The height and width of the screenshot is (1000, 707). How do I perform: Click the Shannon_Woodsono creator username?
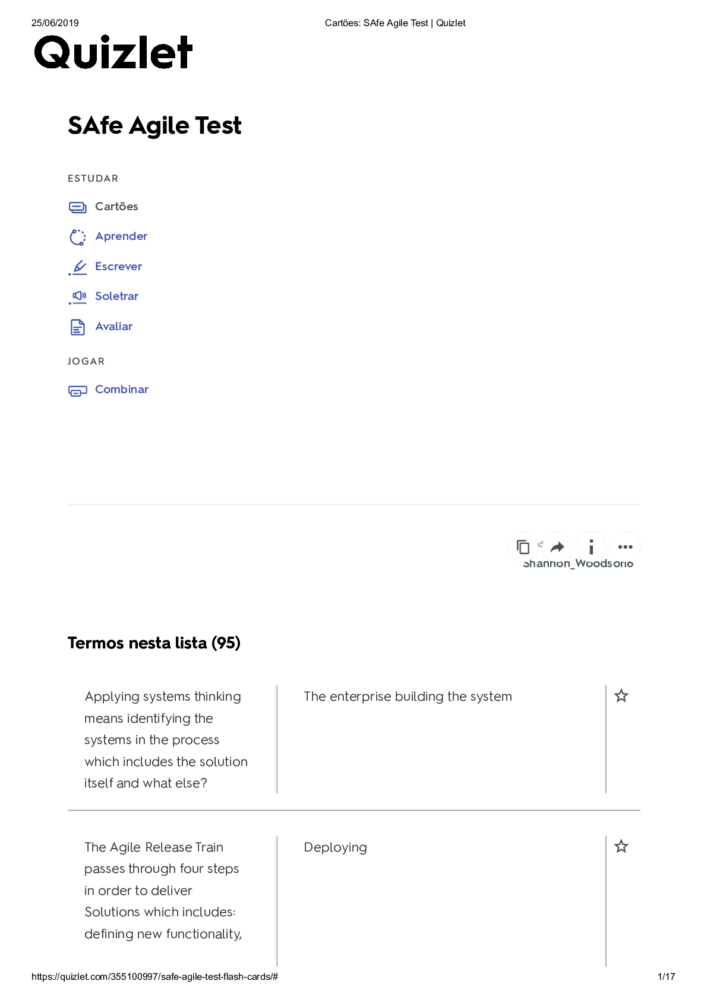[x=577, y=564]
